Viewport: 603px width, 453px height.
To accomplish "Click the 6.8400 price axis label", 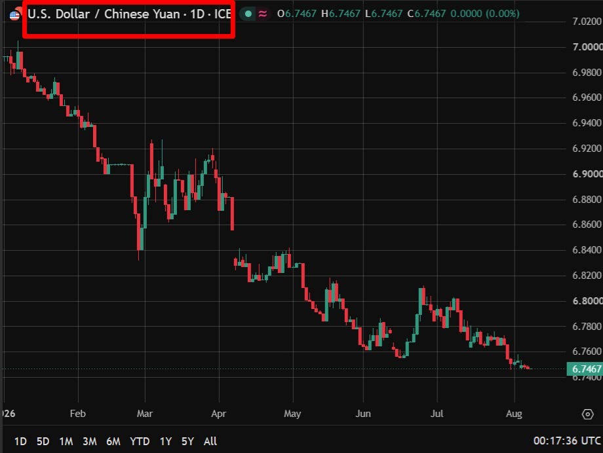I will point(587,250).
